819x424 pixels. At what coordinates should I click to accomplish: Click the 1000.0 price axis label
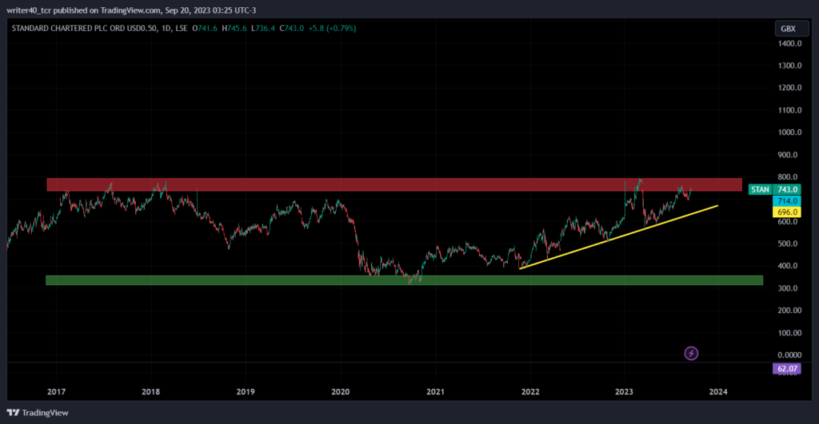pos(789,133)
